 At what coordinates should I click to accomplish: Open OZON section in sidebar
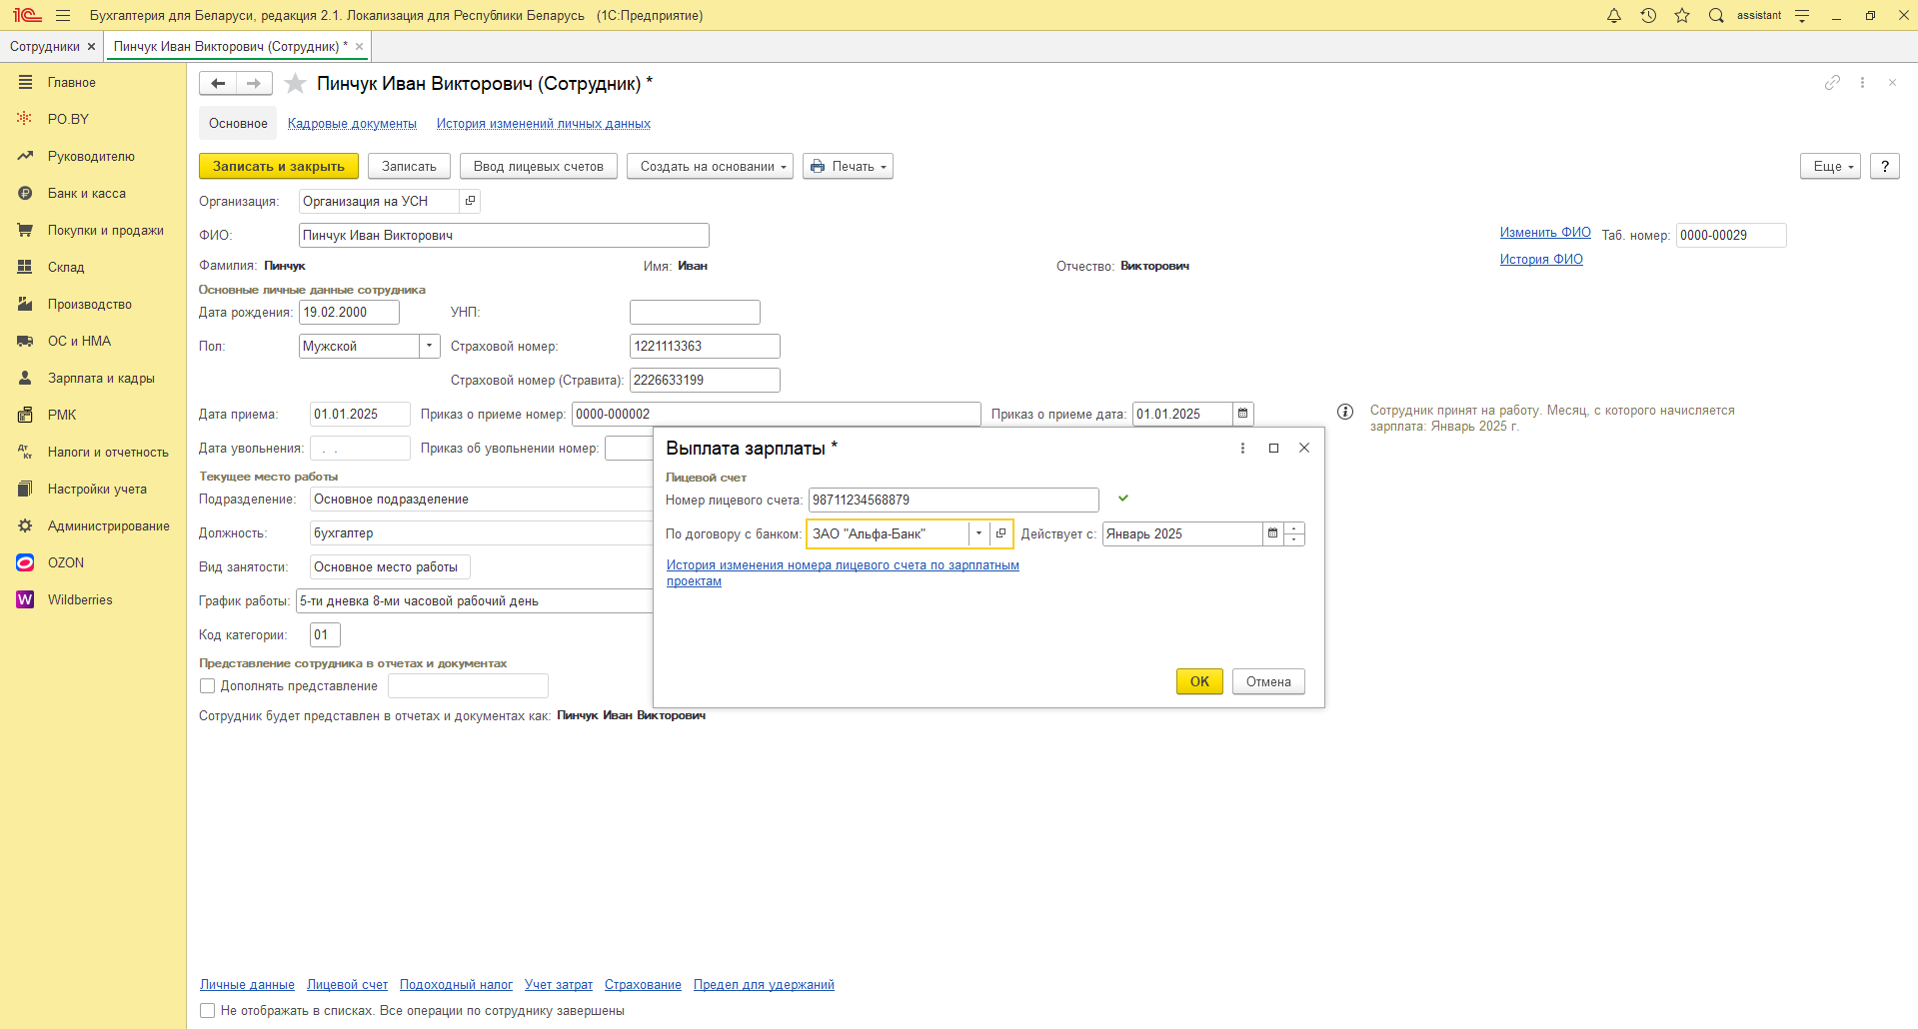[x=66, y=562]
